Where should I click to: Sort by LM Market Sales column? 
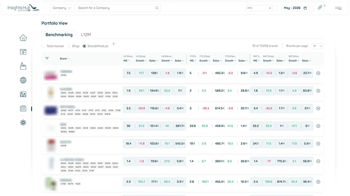pos(179,61)
